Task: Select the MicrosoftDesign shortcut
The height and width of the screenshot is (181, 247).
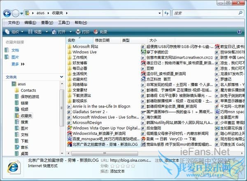Action: [84, 123]
